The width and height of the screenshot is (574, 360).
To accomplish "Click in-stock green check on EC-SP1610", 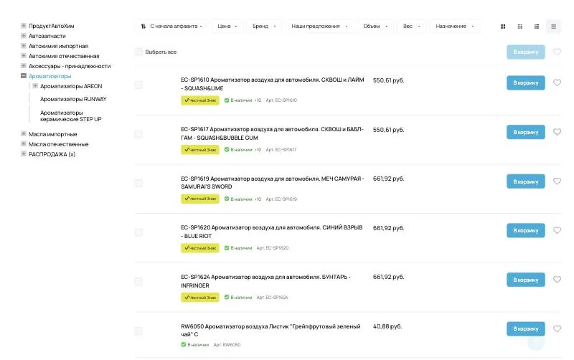I will (x=227, y=100).
